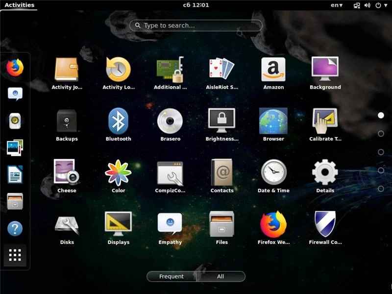
Task: Launch Rhythmbox speaker icon in dock
Action: 15,121
